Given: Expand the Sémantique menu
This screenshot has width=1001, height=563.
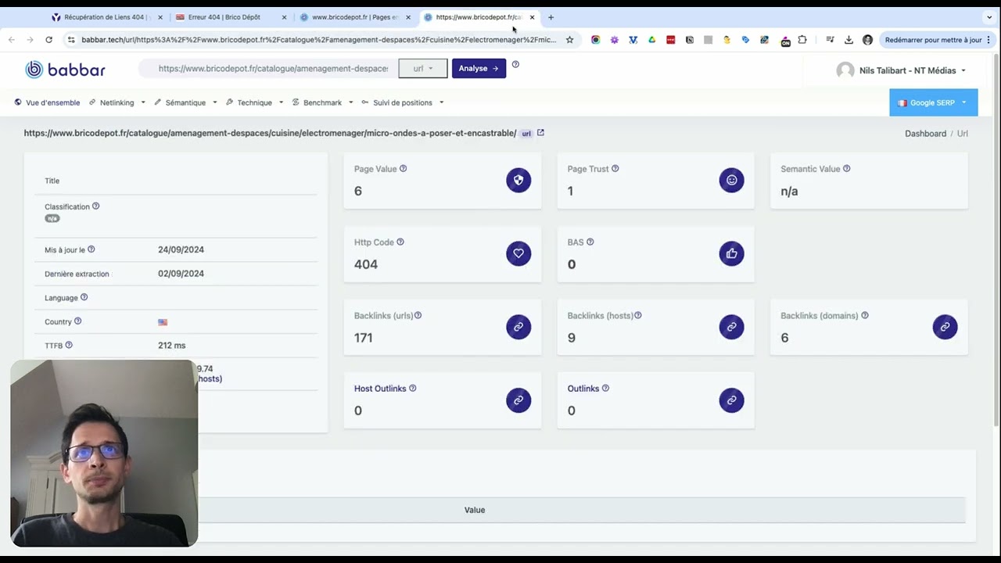Looking at the screenshot, I should tap(186, 102).
